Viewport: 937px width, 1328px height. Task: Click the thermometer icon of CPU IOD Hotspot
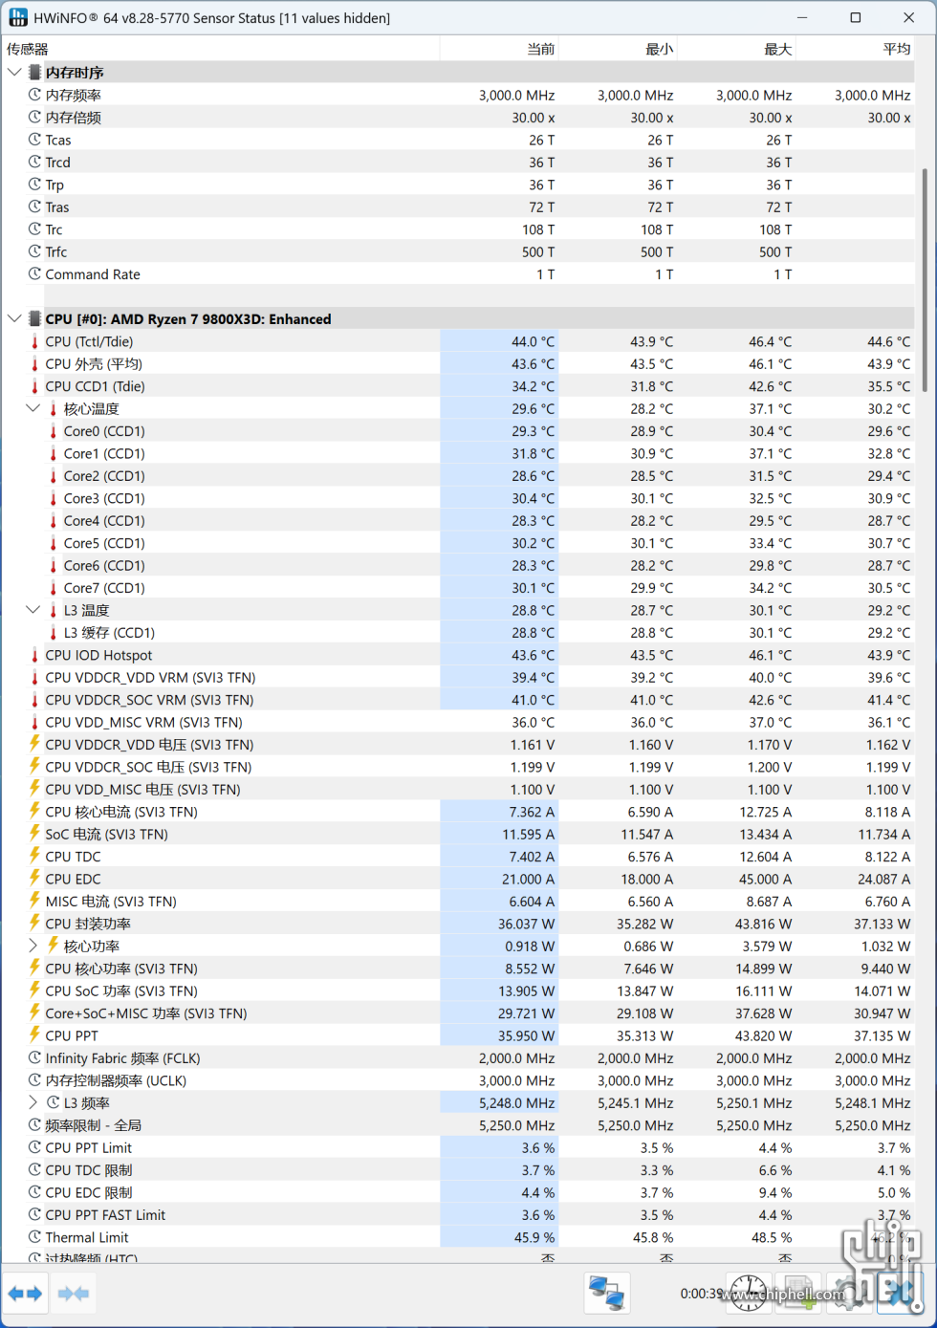(34, 655)
